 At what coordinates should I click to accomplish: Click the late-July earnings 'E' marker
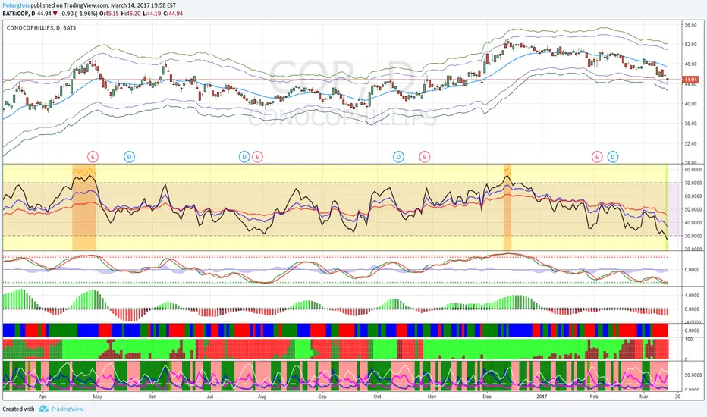click(257, 157)
